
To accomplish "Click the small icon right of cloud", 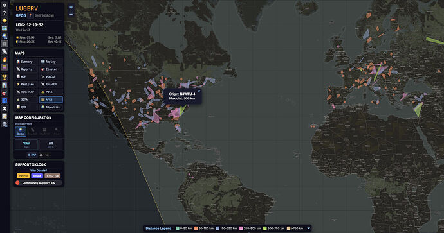I will click(x=47, y=155).
